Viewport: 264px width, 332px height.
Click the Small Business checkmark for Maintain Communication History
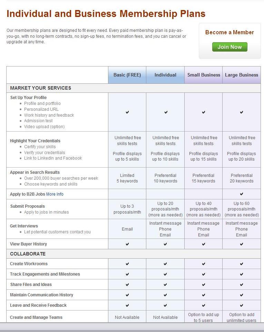click(203, 295)
